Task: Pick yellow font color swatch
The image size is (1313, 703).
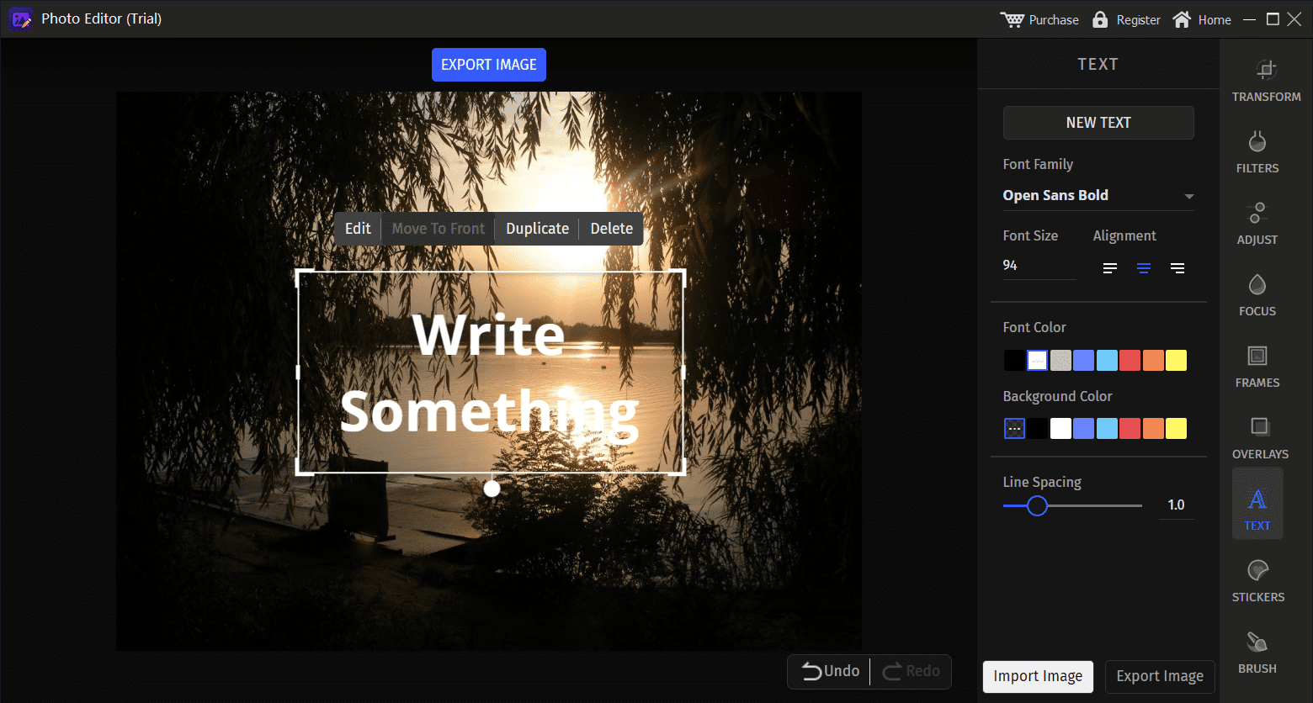Action: (x=1177, y=361)
